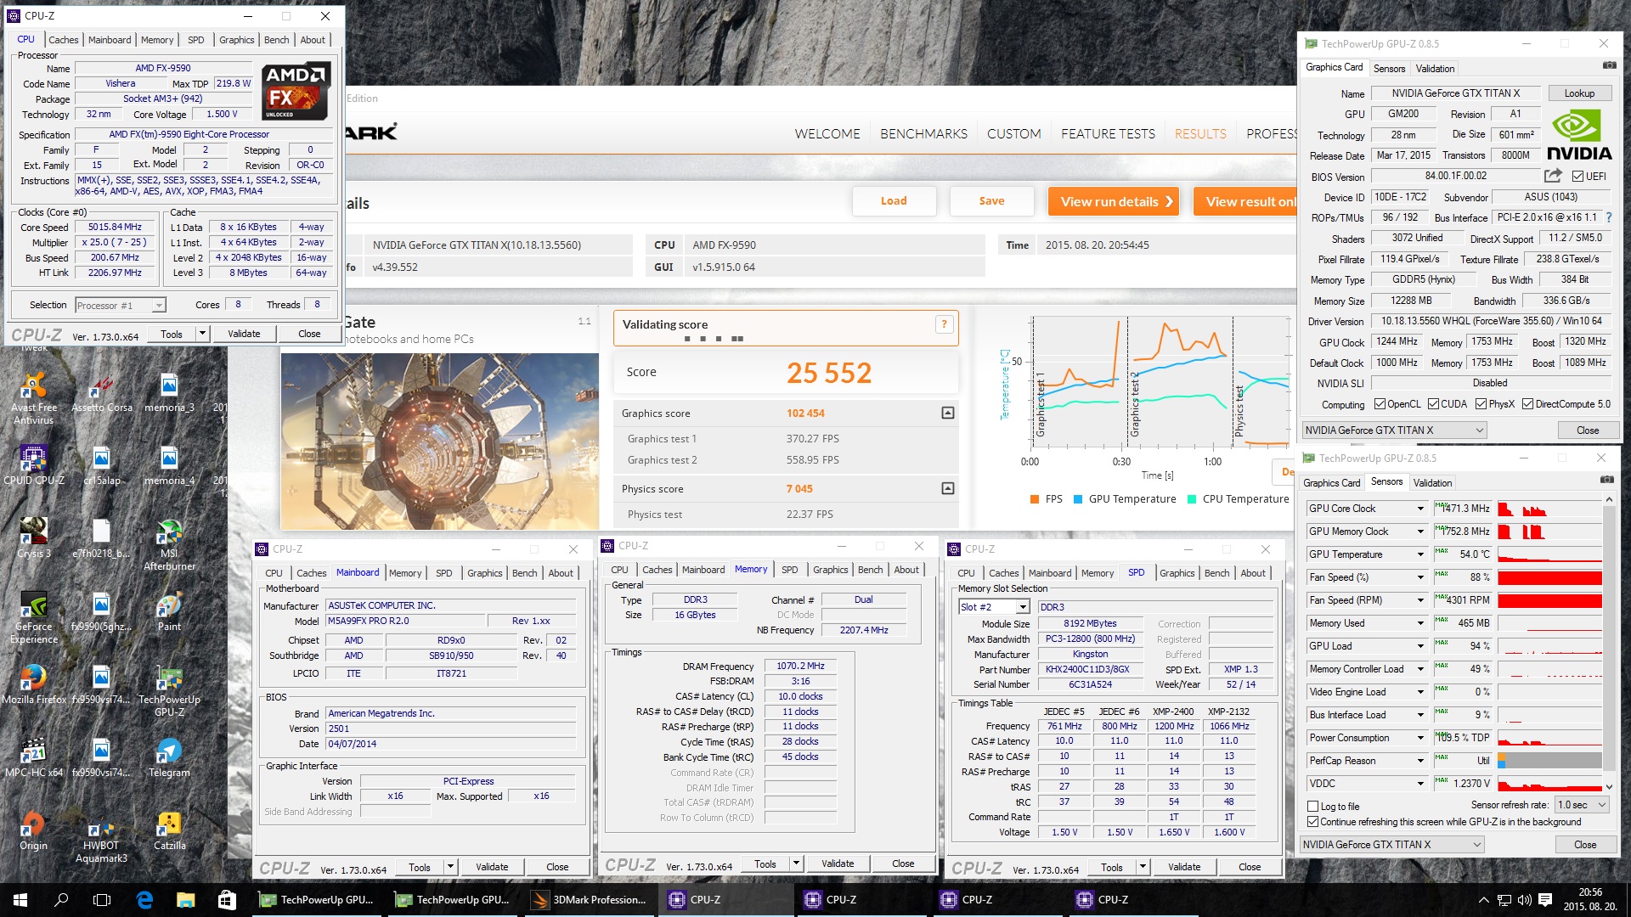Open Task View on taskbar

click(102, 900)
